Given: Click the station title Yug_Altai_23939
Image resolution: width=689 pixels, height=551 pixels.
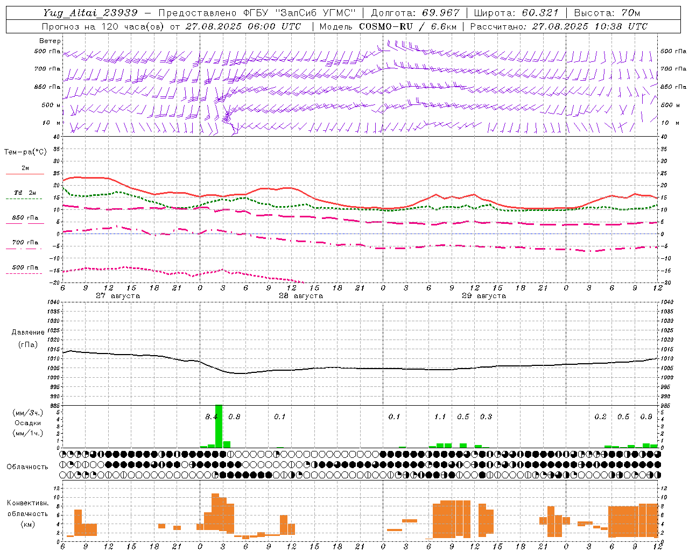Looking at the screenshot, I should click(90, 13).
